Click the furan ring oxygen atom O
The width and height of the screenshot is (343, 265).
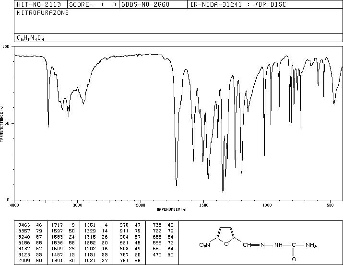pos(226,244)
